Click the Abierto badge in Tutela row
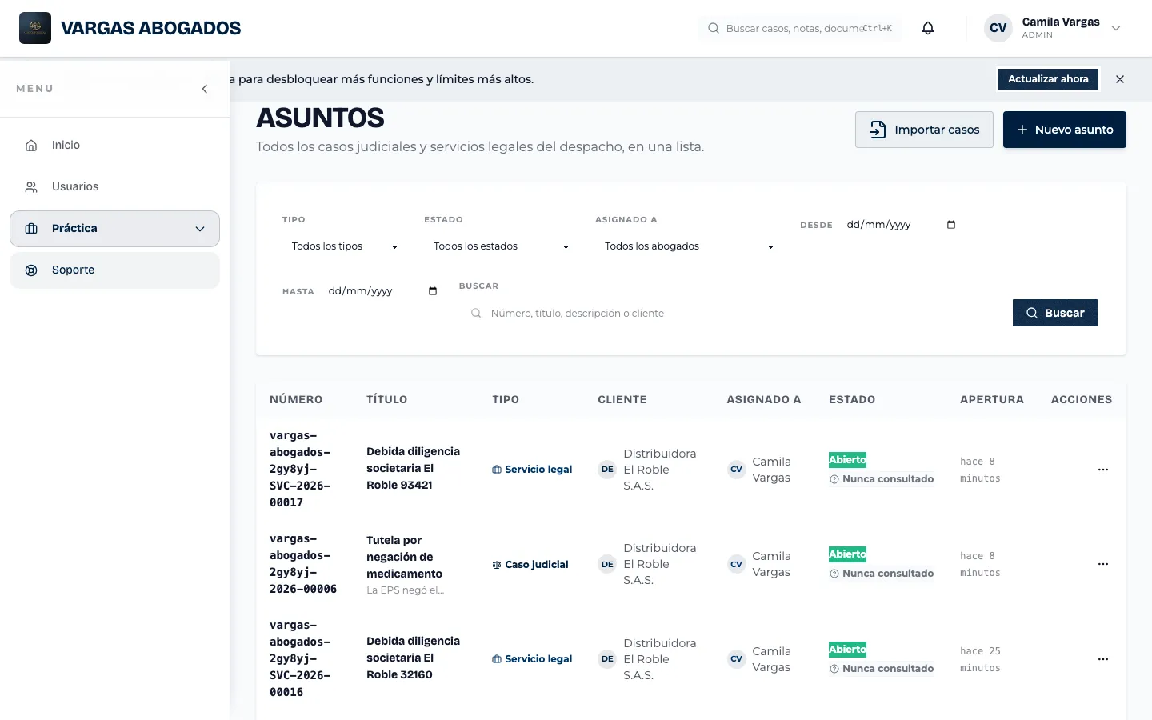 (x=847, y=554)
